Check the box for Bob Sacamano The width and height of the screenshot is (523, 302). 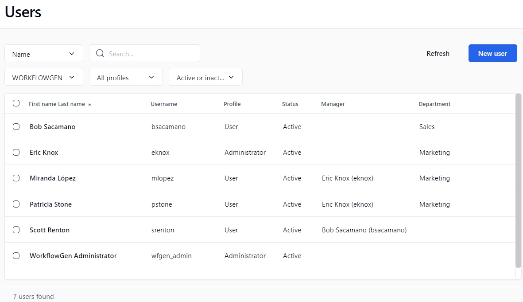click(x=16, y=127)
